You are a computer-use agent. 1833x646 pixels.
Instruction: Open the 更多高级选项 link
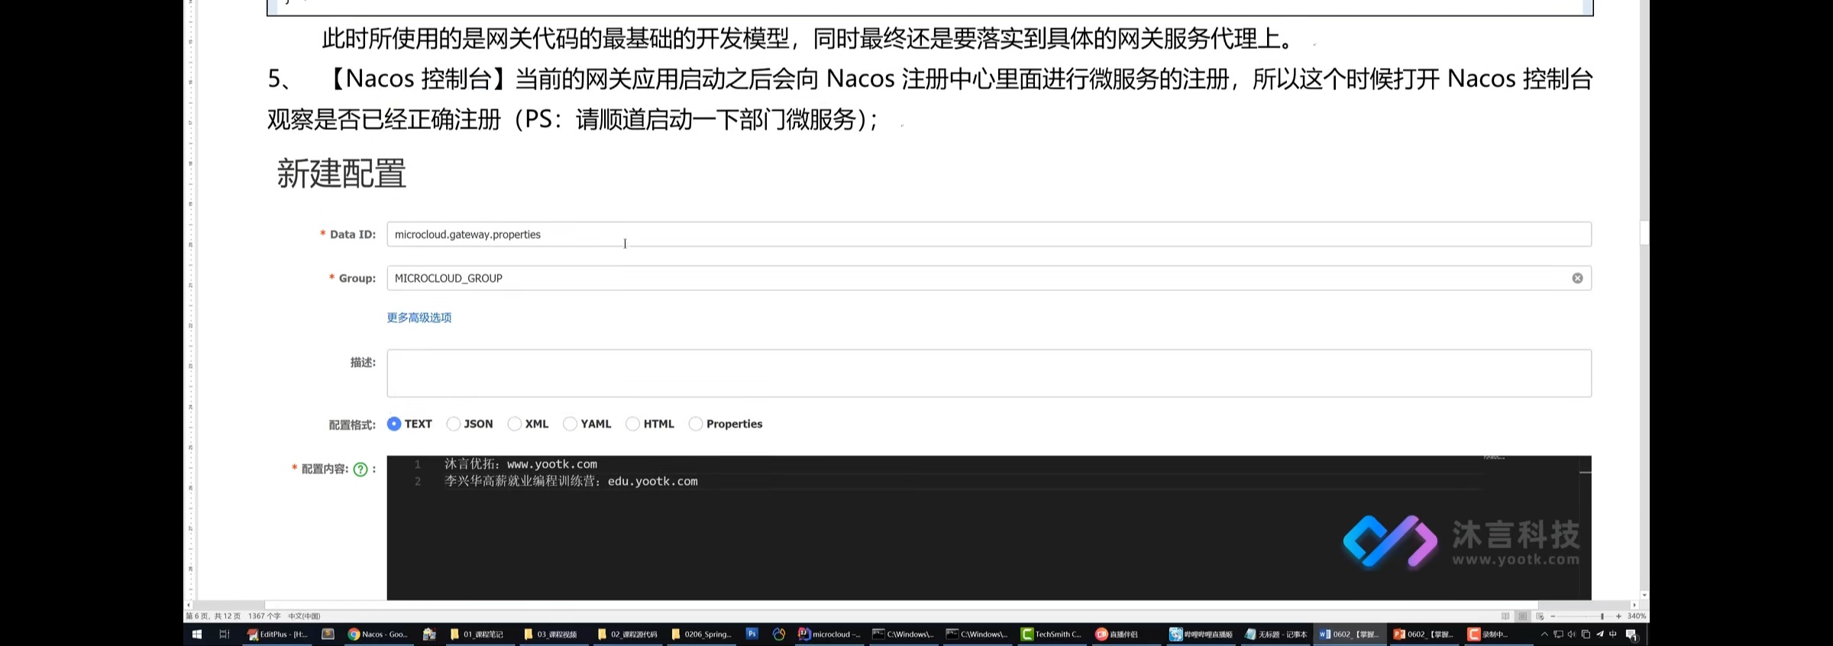419,318
